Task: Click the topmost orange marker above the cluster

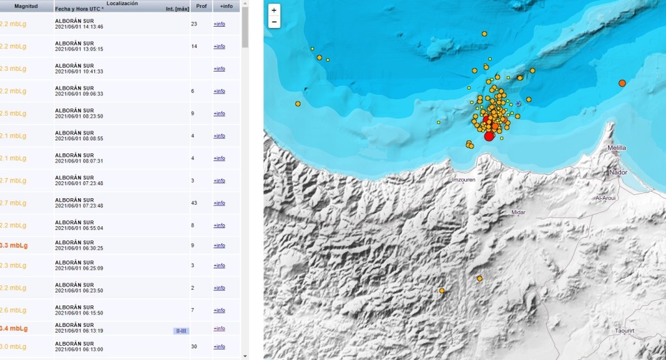Action: click(x=485, y=34)
